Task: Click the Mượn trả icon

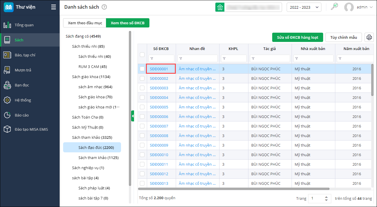Action: [x=7, y=70]
